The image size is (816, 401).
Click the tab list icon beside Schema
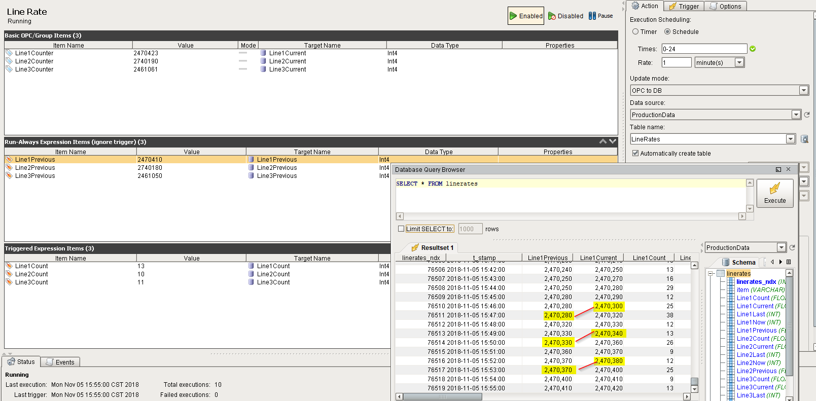click(789, 262)
